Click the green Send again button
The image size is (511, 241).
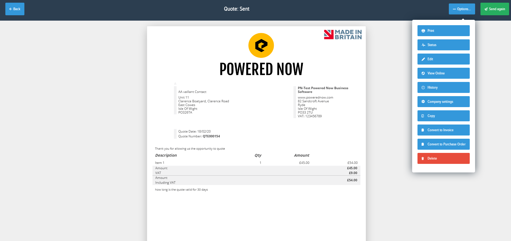tap(495, 9)
